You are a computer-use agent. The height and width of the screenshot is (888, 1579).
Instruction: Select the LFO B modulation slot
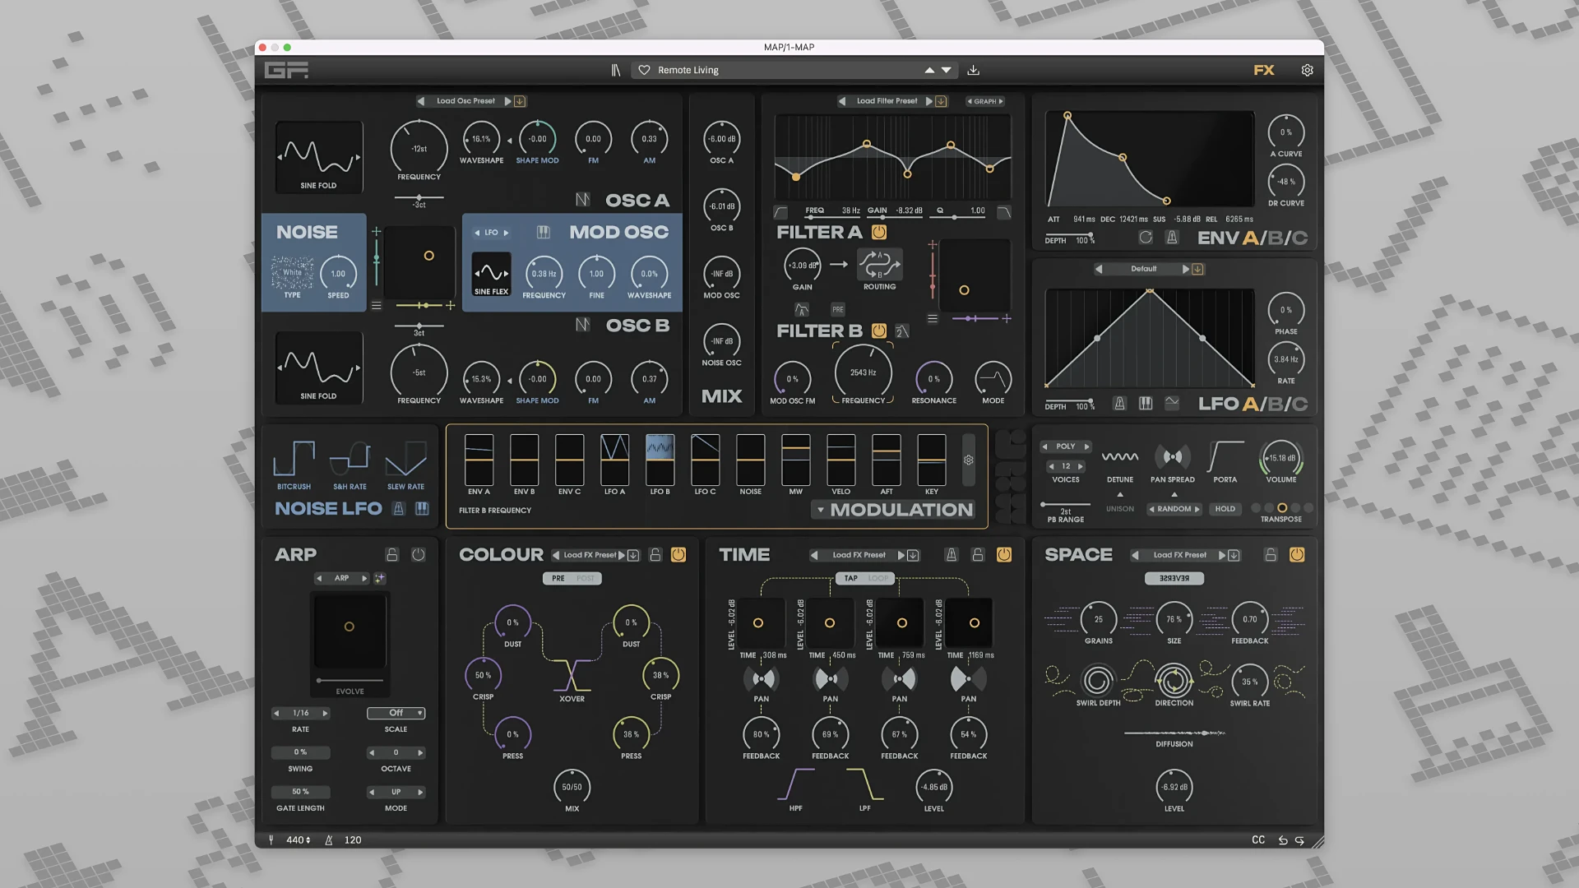660,460
